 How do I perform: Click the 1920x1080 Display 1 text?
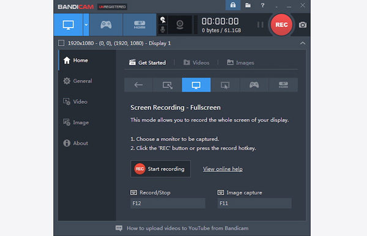[x=119, y=43]
